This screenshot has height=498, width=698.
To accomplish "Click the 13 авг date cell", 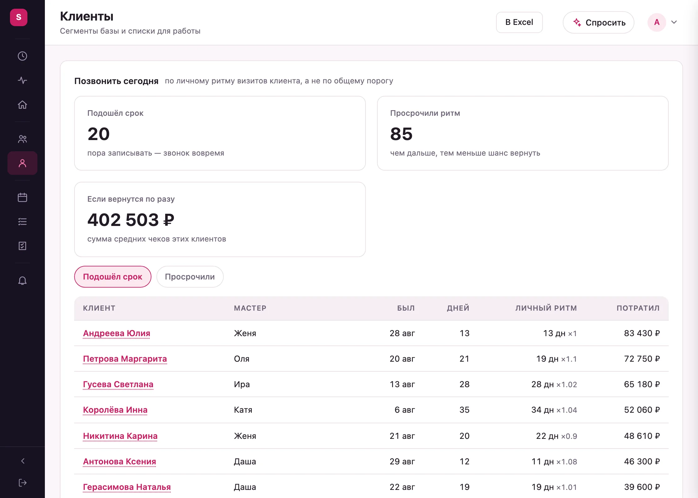I will click(402, 384).
